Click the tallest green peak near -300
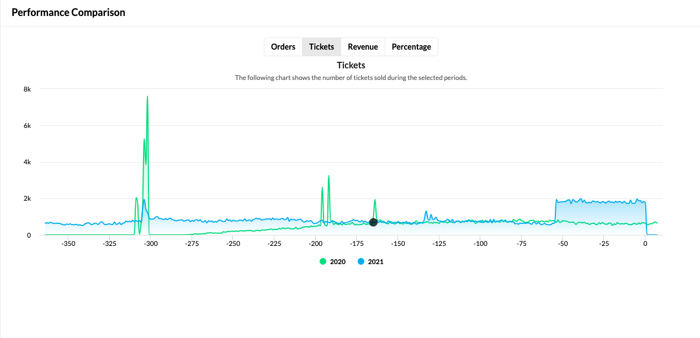This screenshot has height=338, width=700. pyautogui.click(x=147, y=97)
